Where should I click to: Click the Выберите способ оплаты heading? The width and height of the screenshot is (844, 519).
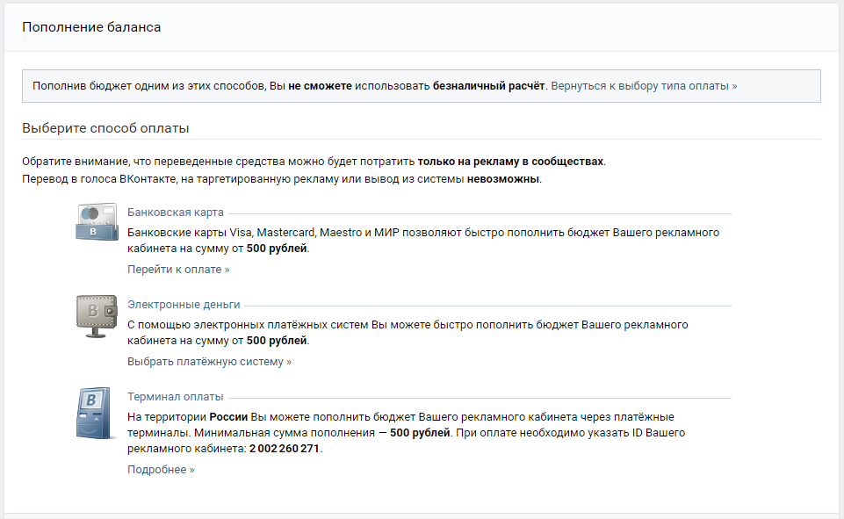(x=105, y=128)
